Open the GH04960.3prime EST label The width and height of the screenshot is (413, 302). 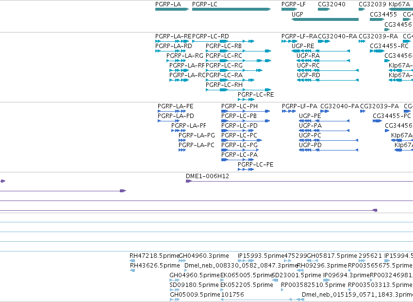tap(204, 256)
